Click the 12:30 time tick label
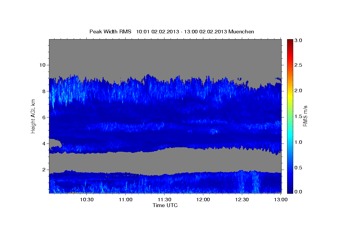The image size is (348, 232). (242, 200)
